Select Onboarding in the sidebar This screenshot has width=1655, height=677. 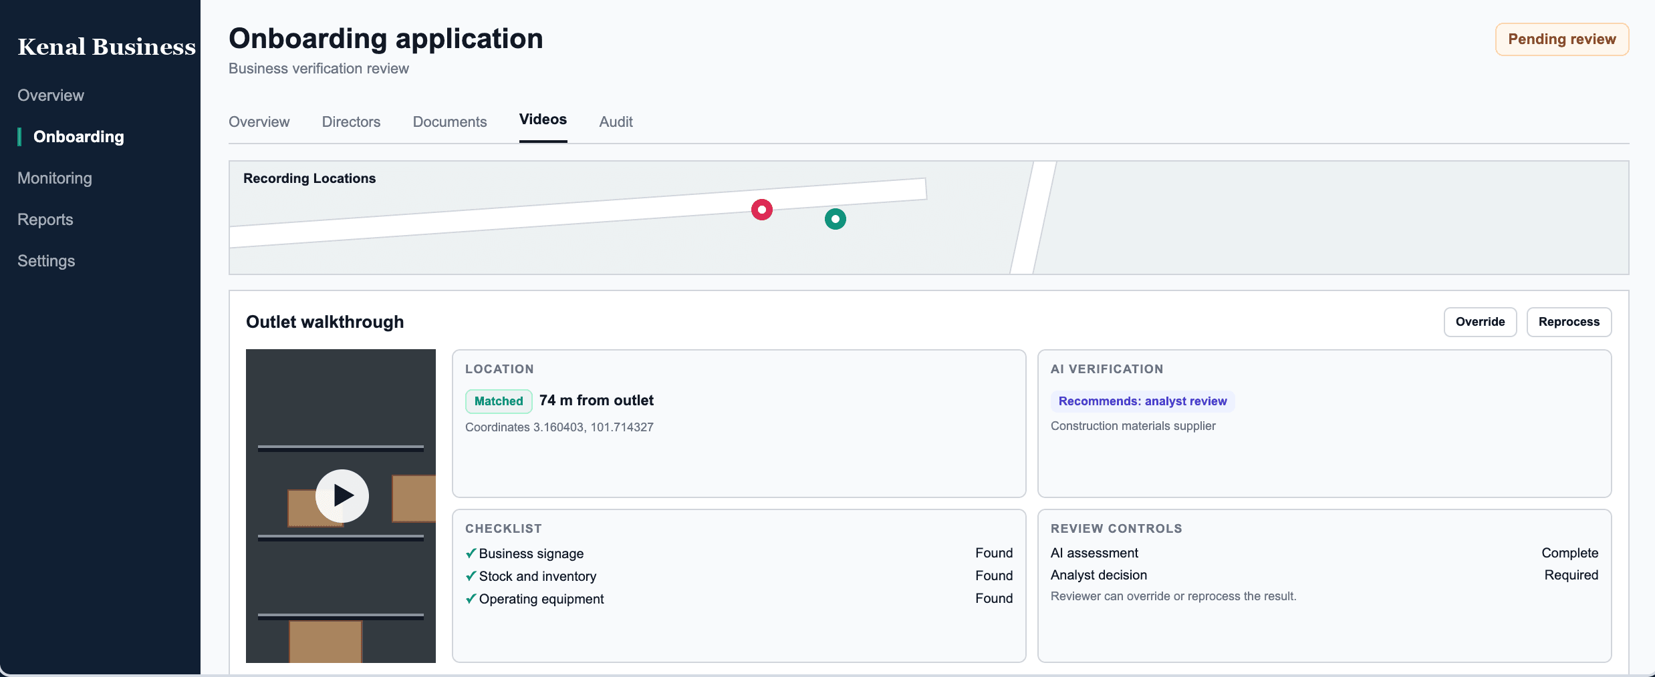(x=79, y=137)
